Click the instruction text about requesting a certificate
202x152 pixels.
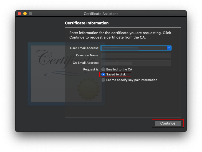coord(120,35)
